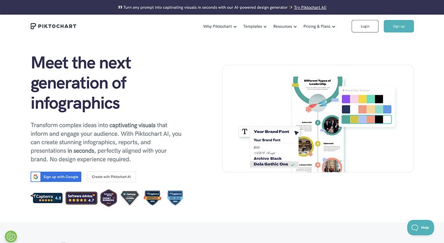Sign up with Google
444x243 pixels.
pos(56,177)
